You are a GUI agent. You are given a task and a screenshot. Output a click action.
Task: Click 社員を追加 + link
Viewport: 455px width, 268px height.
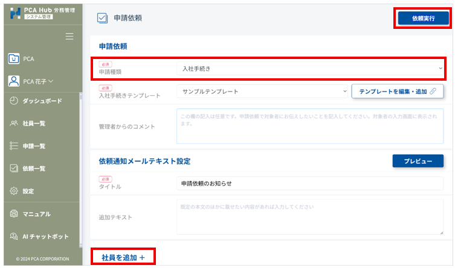click(123, 257)
